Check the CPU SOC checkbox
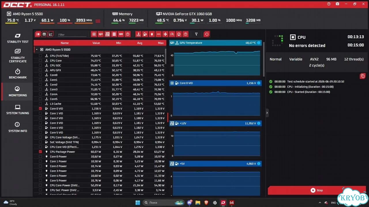The height and width of the screenshot is (207, 369). click(x=40, y=65)
